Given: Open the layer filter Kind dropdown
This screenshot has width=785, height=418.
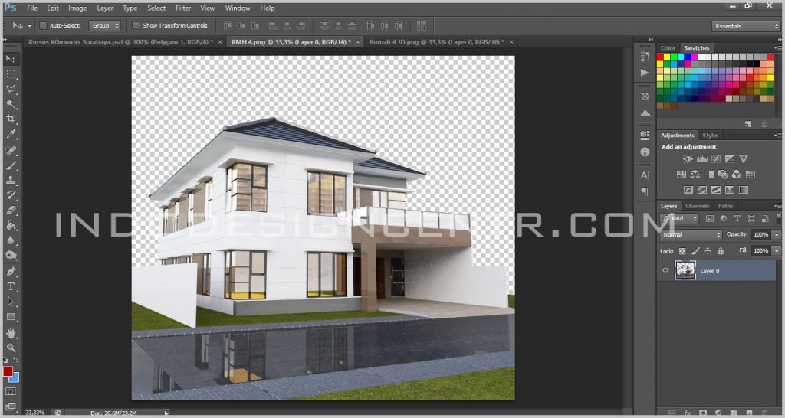Looking at the screenshot, I should pos(679,218).
